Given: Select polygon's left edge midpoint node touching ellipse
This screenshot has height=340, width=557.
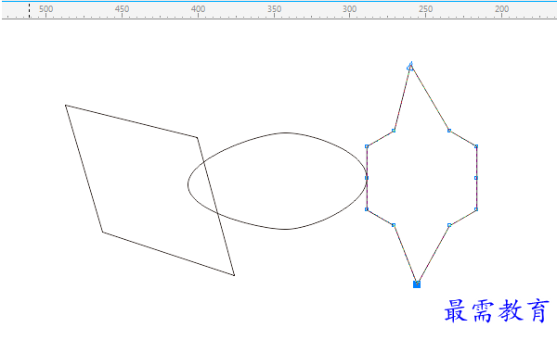Looking at the screenshot, I should (367, 178).
